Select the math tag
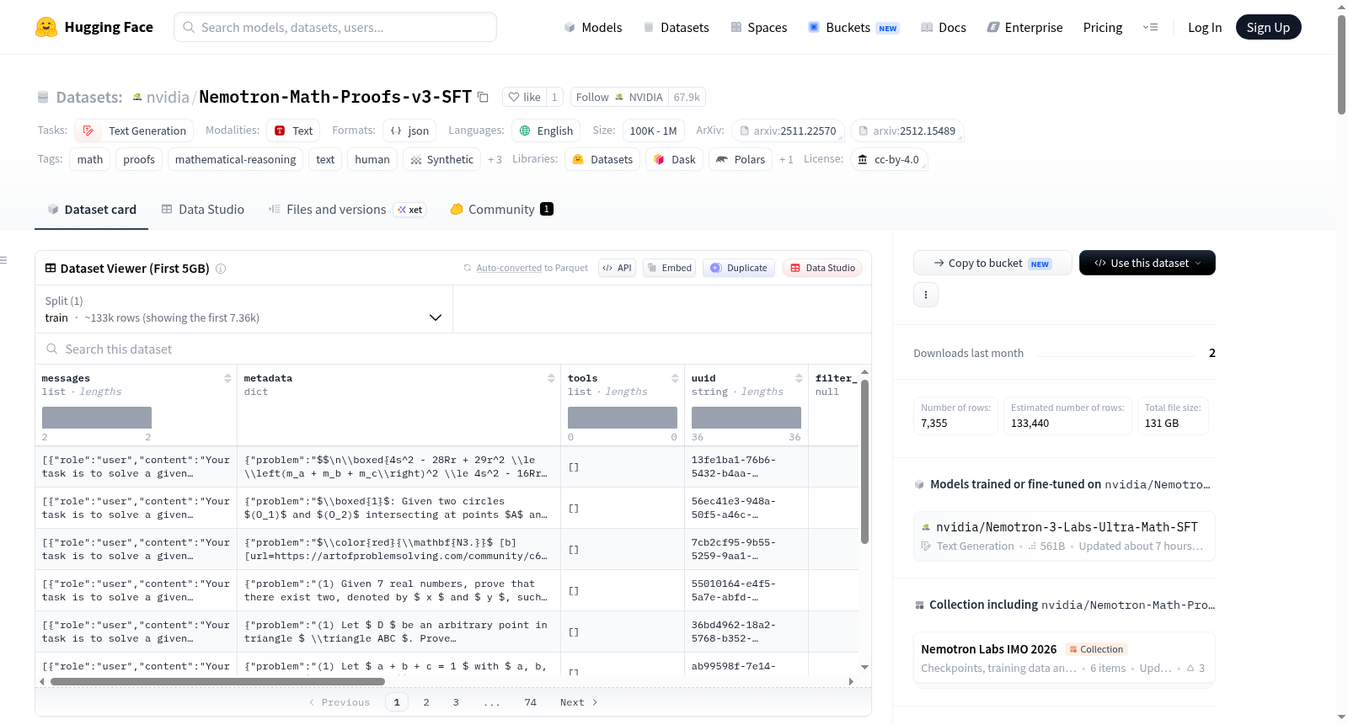This screenshot has height=725, width=1348. click(x=90, y=159)
